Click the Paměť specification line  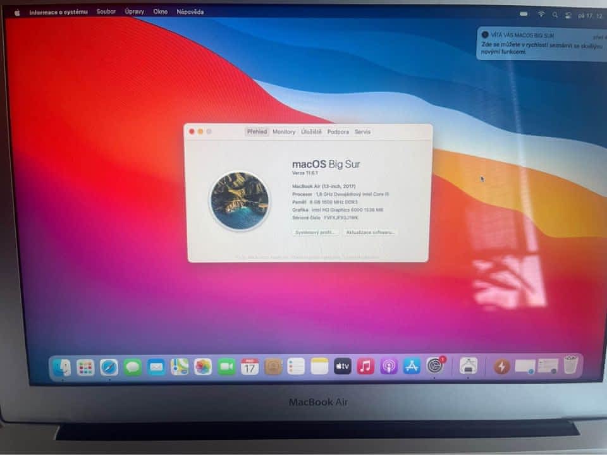pyautogui.click(x=325, y=202)
